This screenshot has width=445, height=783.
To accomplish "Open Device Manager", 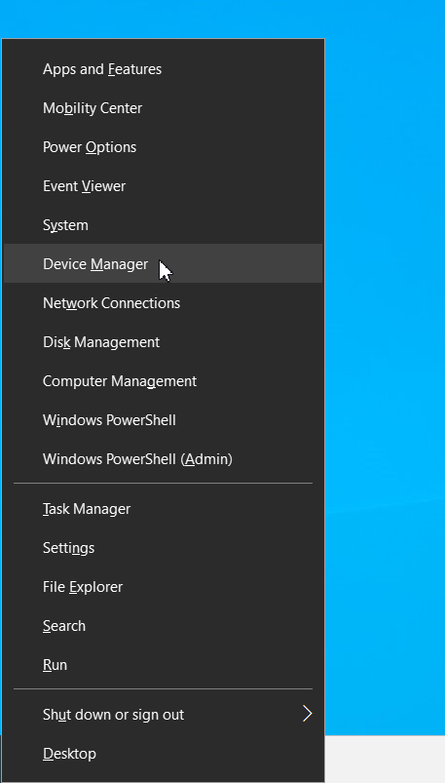I will pos(163,263).
